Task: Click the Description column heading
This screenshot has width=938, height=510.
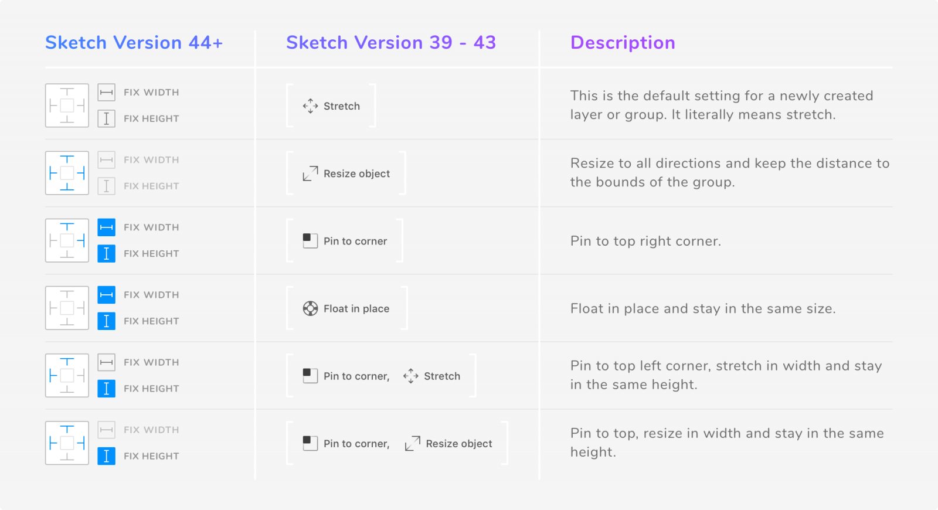Action: coord(622,43)
